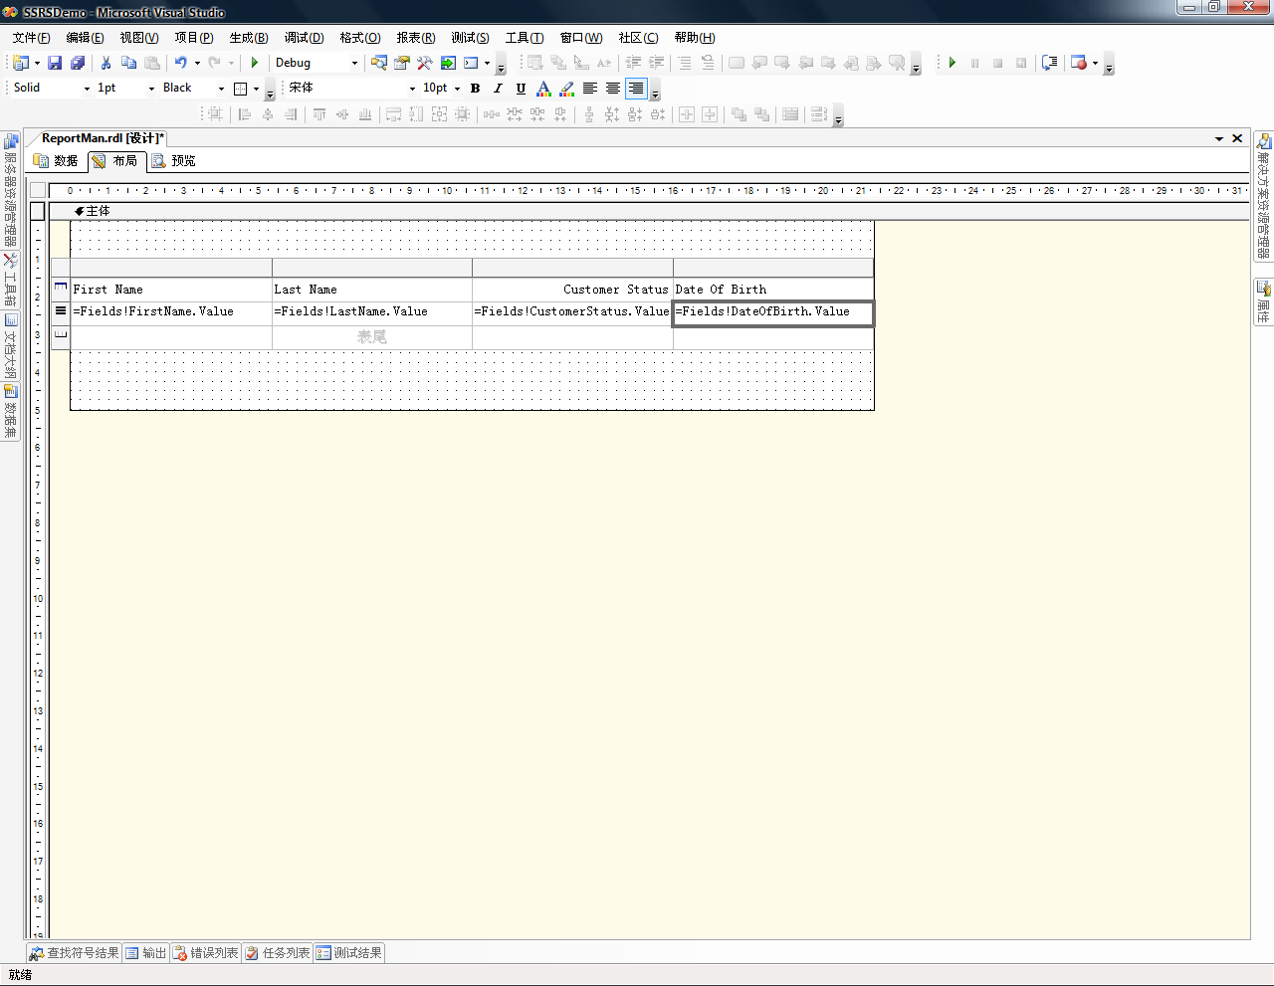Select the =Fields!DateOfBirth.Value cell
The height and width of the screenshot is (986, 1274).
(x=773, y=313)
